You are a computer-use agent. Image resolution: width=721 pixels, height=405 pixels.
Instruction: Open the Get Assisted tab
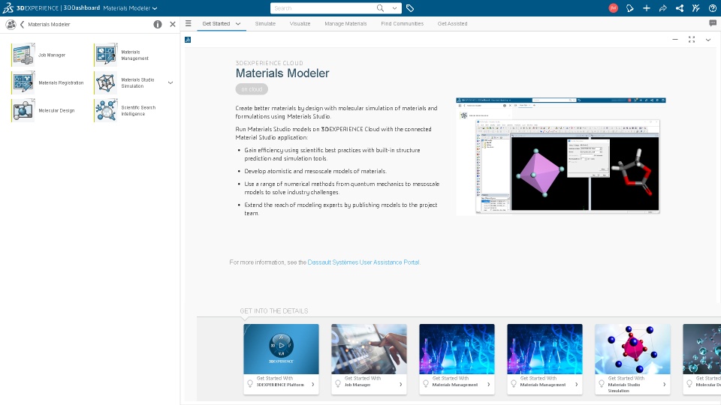pyautogui.click(x=452, y=23)
